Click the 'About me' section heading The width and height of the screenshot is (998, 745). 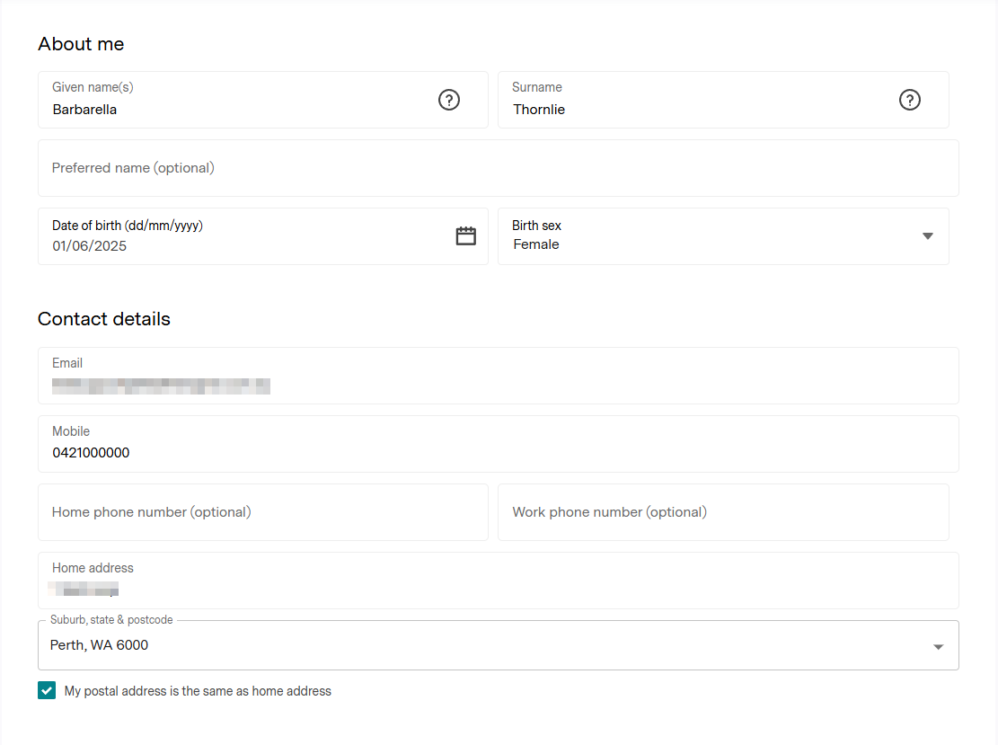point(81,44)
